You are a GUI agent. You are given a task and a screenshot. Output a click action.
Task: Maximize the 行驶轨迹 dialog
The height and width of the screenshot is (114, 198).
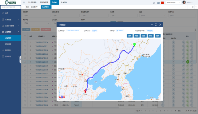[156, 25]
